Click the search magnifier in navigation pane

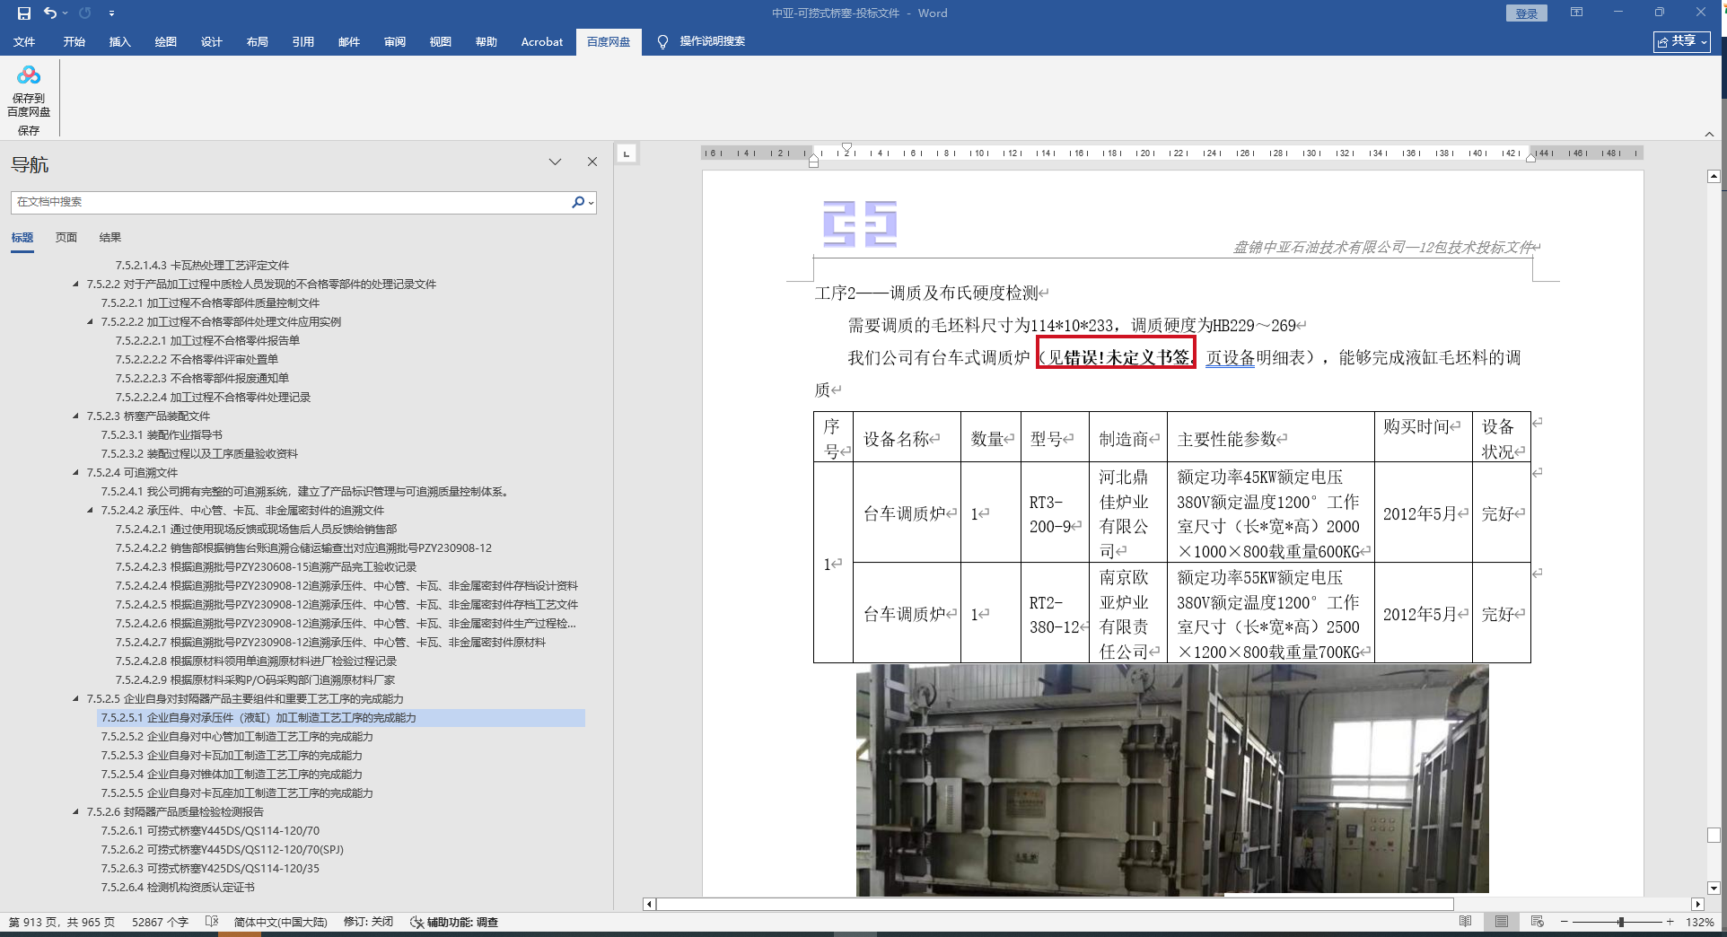(x=578, y=203)
